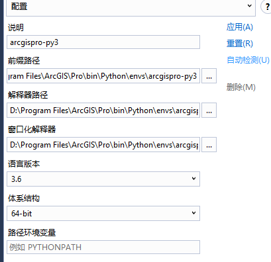Browse for the 前缀路径 folder
Screen dimensions: 271x262
pos(209,76)
